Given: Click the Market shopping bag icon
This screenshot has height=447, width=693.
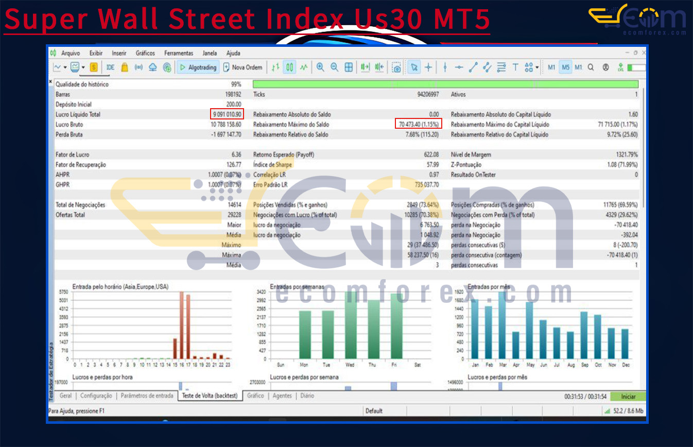Looking at the screenshot, I should [x=125, y=67].
